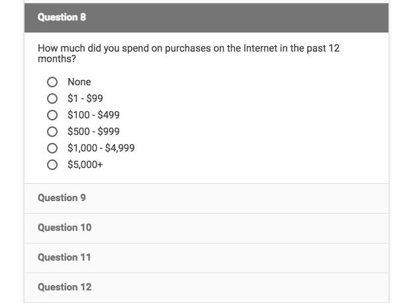Select the None radio button
Image resolution: width=411 pixels, height=303 pixels.
coord(52,82)
